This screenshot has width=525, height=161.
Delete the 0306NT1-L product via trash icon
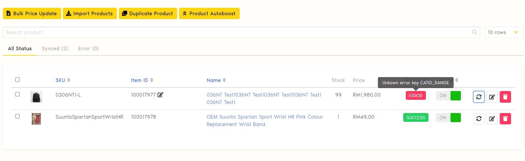click(x=505, y=97)
